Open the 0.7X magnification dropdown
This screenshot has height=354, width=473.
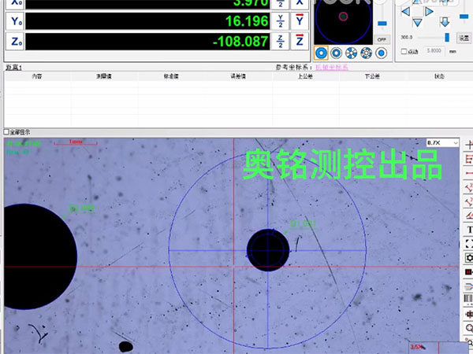click(441, 142)
